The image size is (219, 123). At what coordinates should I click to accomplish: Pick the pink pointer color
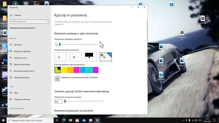pyautogui.click(x=76, y=70)
